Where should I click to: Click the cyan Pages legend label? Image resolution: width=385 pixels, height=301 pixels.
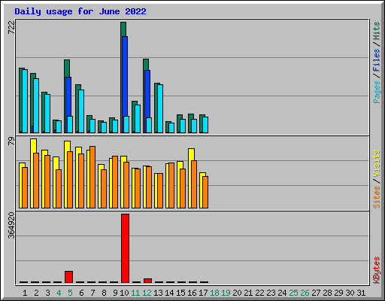376,92
